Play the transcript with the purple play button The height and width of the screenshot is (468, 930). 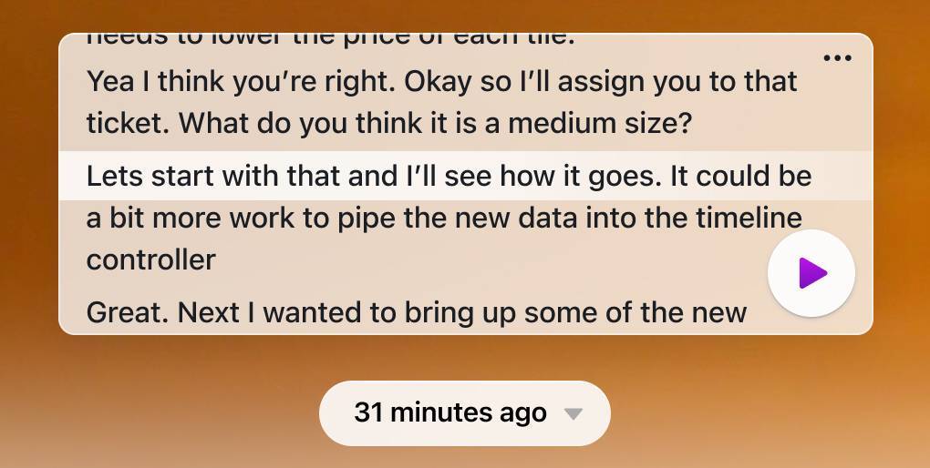[811, 273]
